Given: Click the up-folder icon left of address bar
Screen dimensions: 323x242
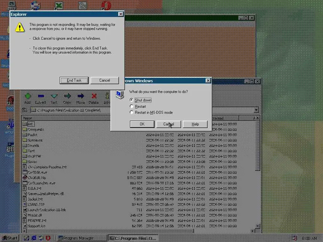Looking at the screenshot, I should [x=25, y=110].
